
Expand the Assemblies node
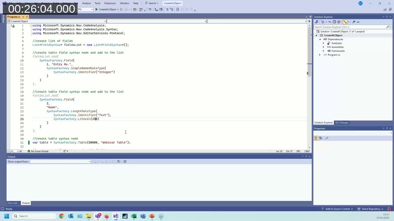click(323, 47)
